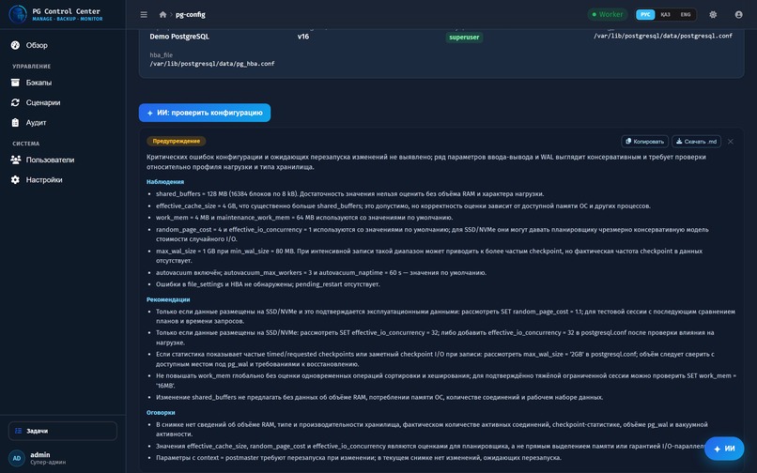Click the admin user name

click(40, 454)
